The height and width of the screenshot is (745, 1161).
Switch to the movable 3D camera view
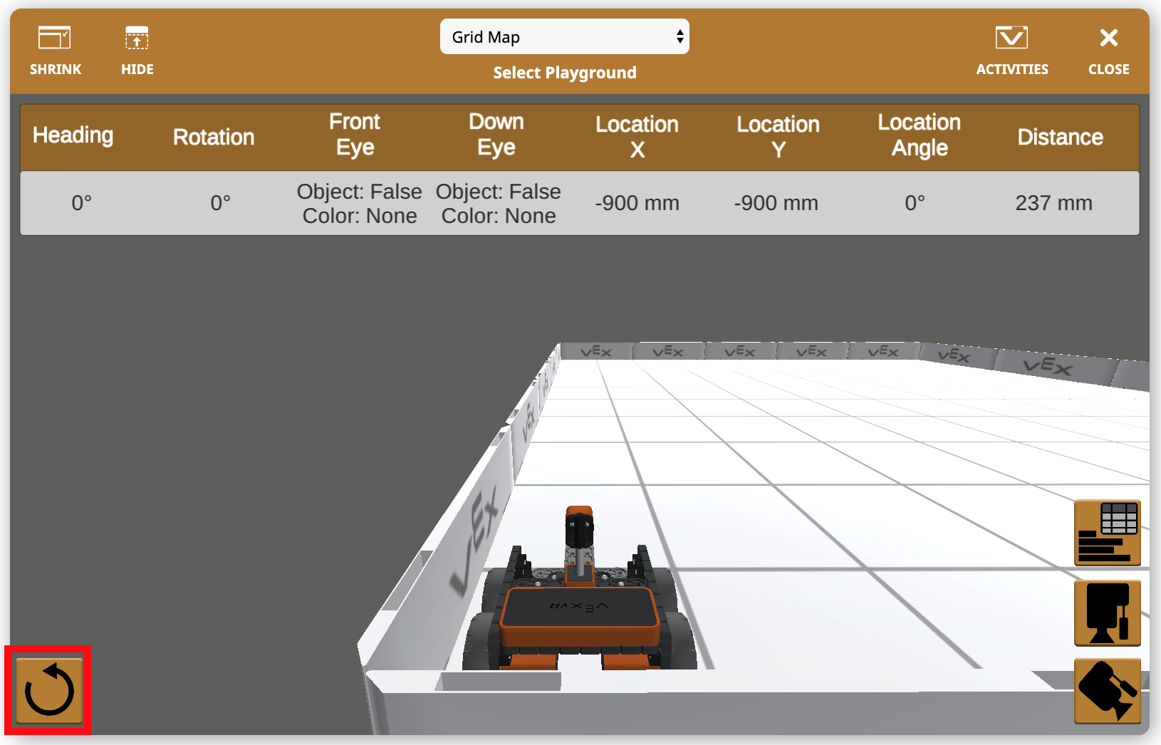click(x=1108, y=690)
